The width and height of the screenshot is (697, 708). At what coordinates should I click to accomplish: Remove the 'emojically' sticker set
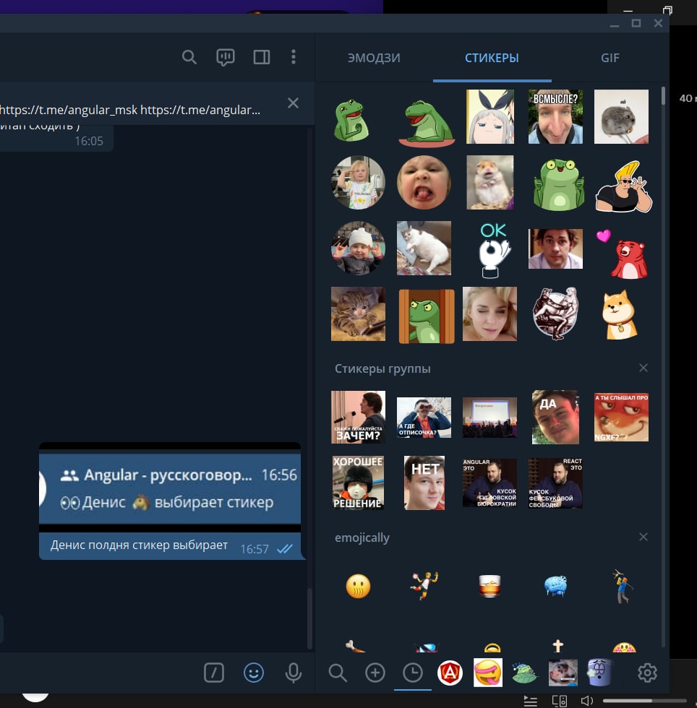[x=643, y=537]
